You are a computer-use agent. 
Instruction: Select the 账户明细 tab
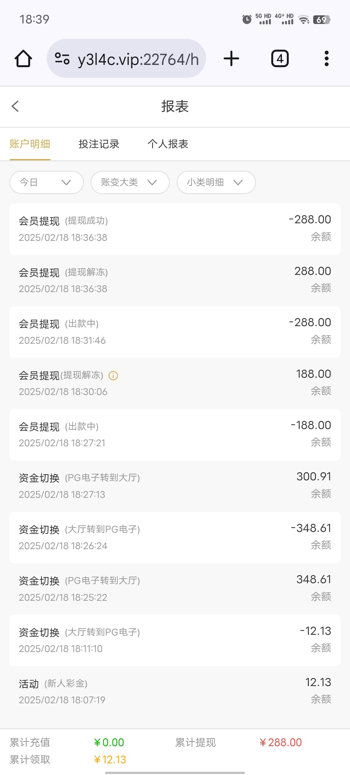pyautogui.click(x=30, y=144)
